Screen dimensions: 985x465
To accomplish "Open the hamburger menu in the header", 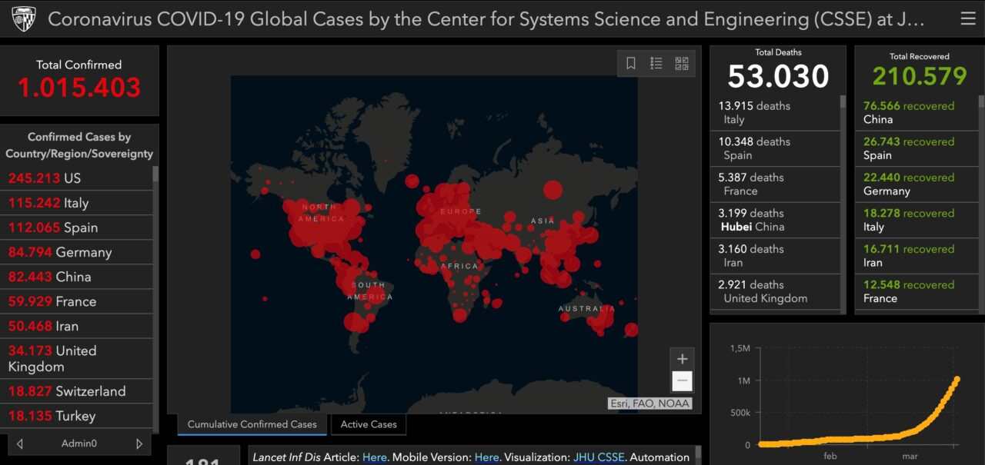I will click(x=967, y=19).
